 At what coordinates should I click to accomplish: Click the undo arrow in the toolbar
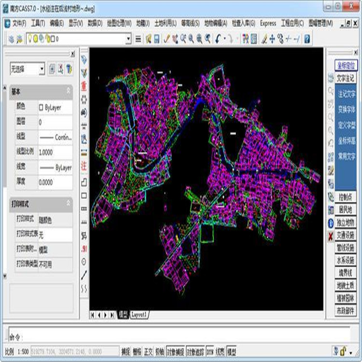pyautogui.click(x=219, y=39)
